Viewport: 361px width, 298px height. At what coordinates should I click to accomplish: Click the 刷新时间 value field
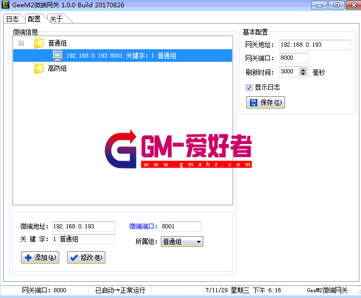[x=289, y=72]
